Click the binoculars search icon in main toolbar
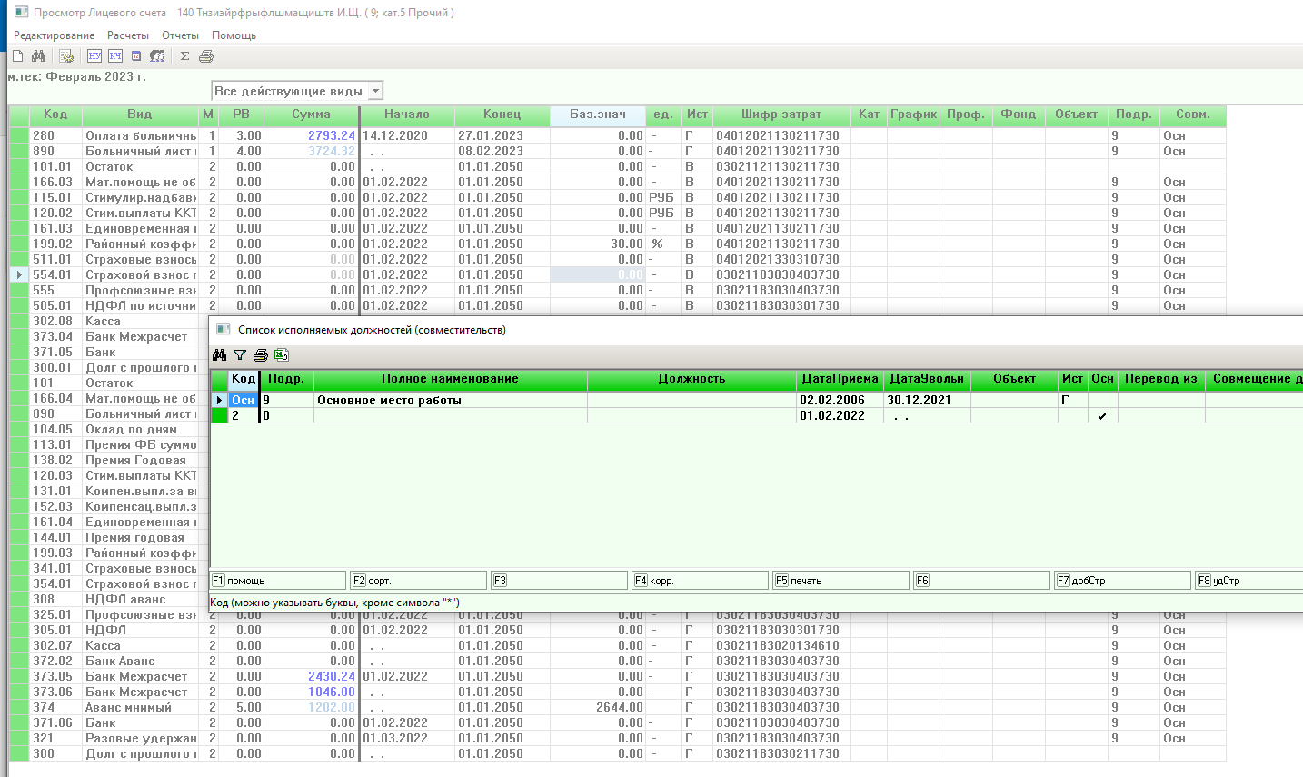The image size is (1303, 777). click(38, 56)
